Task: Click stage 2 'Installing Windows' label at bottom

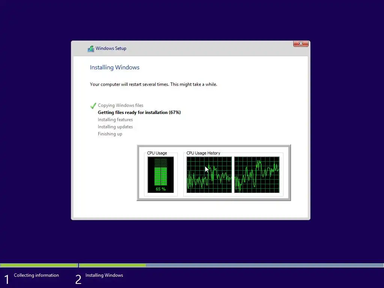Action: 104,275
